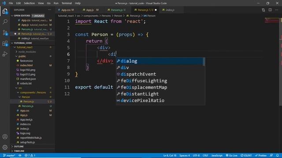Click the Prettier status item
Screen dimensions: 282x158
click(x=261, y=155)
